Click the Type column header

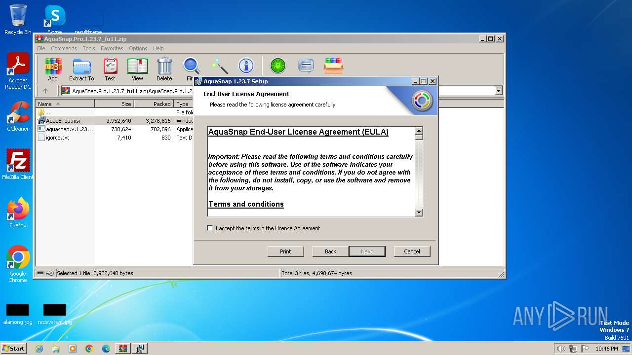point(184,104)
